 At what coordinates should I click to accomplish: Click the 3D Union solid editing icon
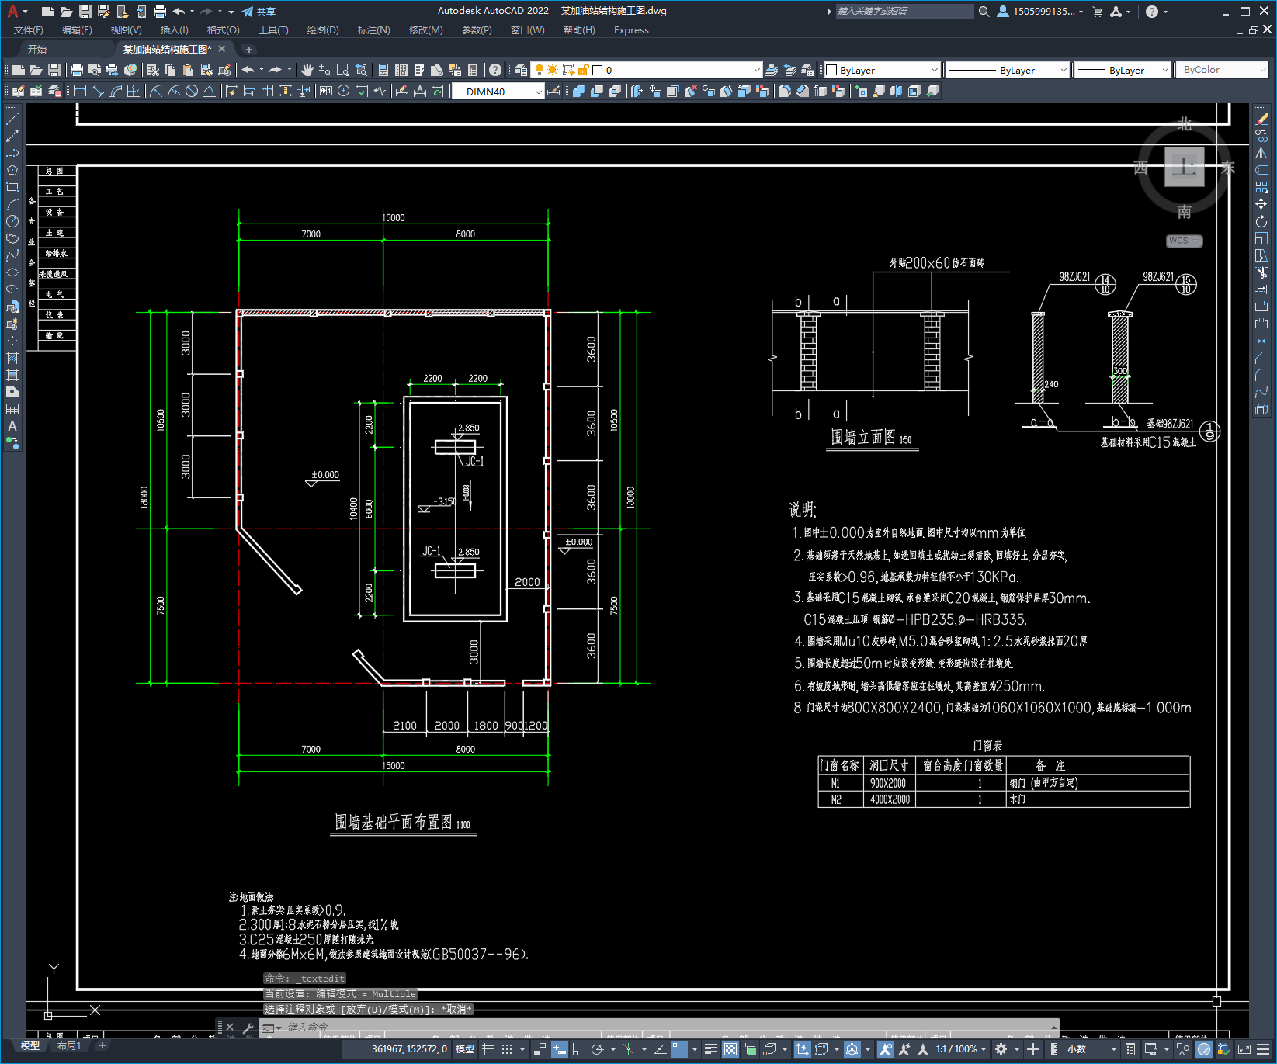click(x=579, y=91)
